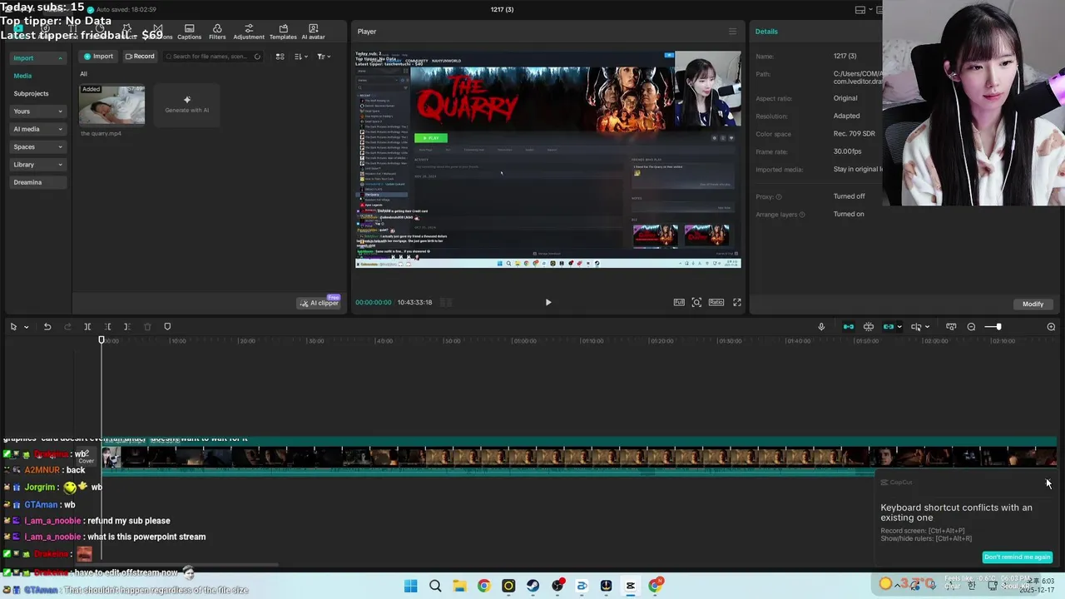Image resolution: width=1065 pixels, height=599 pixels.
Task: Open the AI avatar tab
Action: click(313, 32)
